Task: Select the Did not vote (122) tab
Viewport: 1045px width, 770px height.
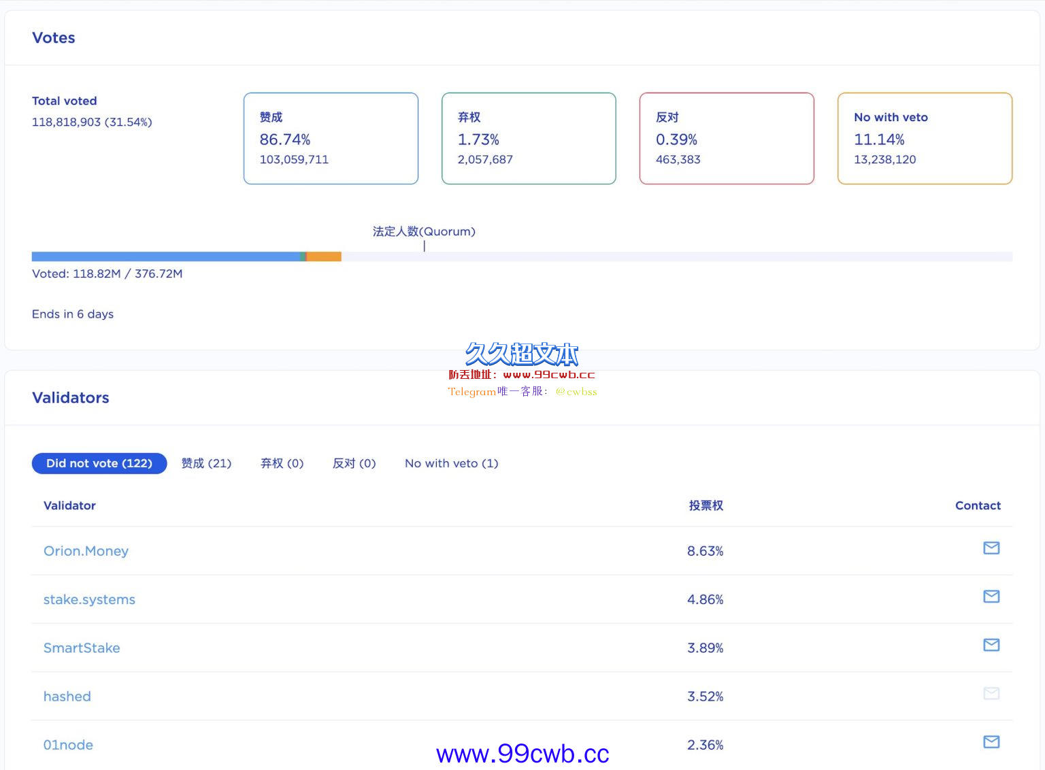Action: pos(99,463)
